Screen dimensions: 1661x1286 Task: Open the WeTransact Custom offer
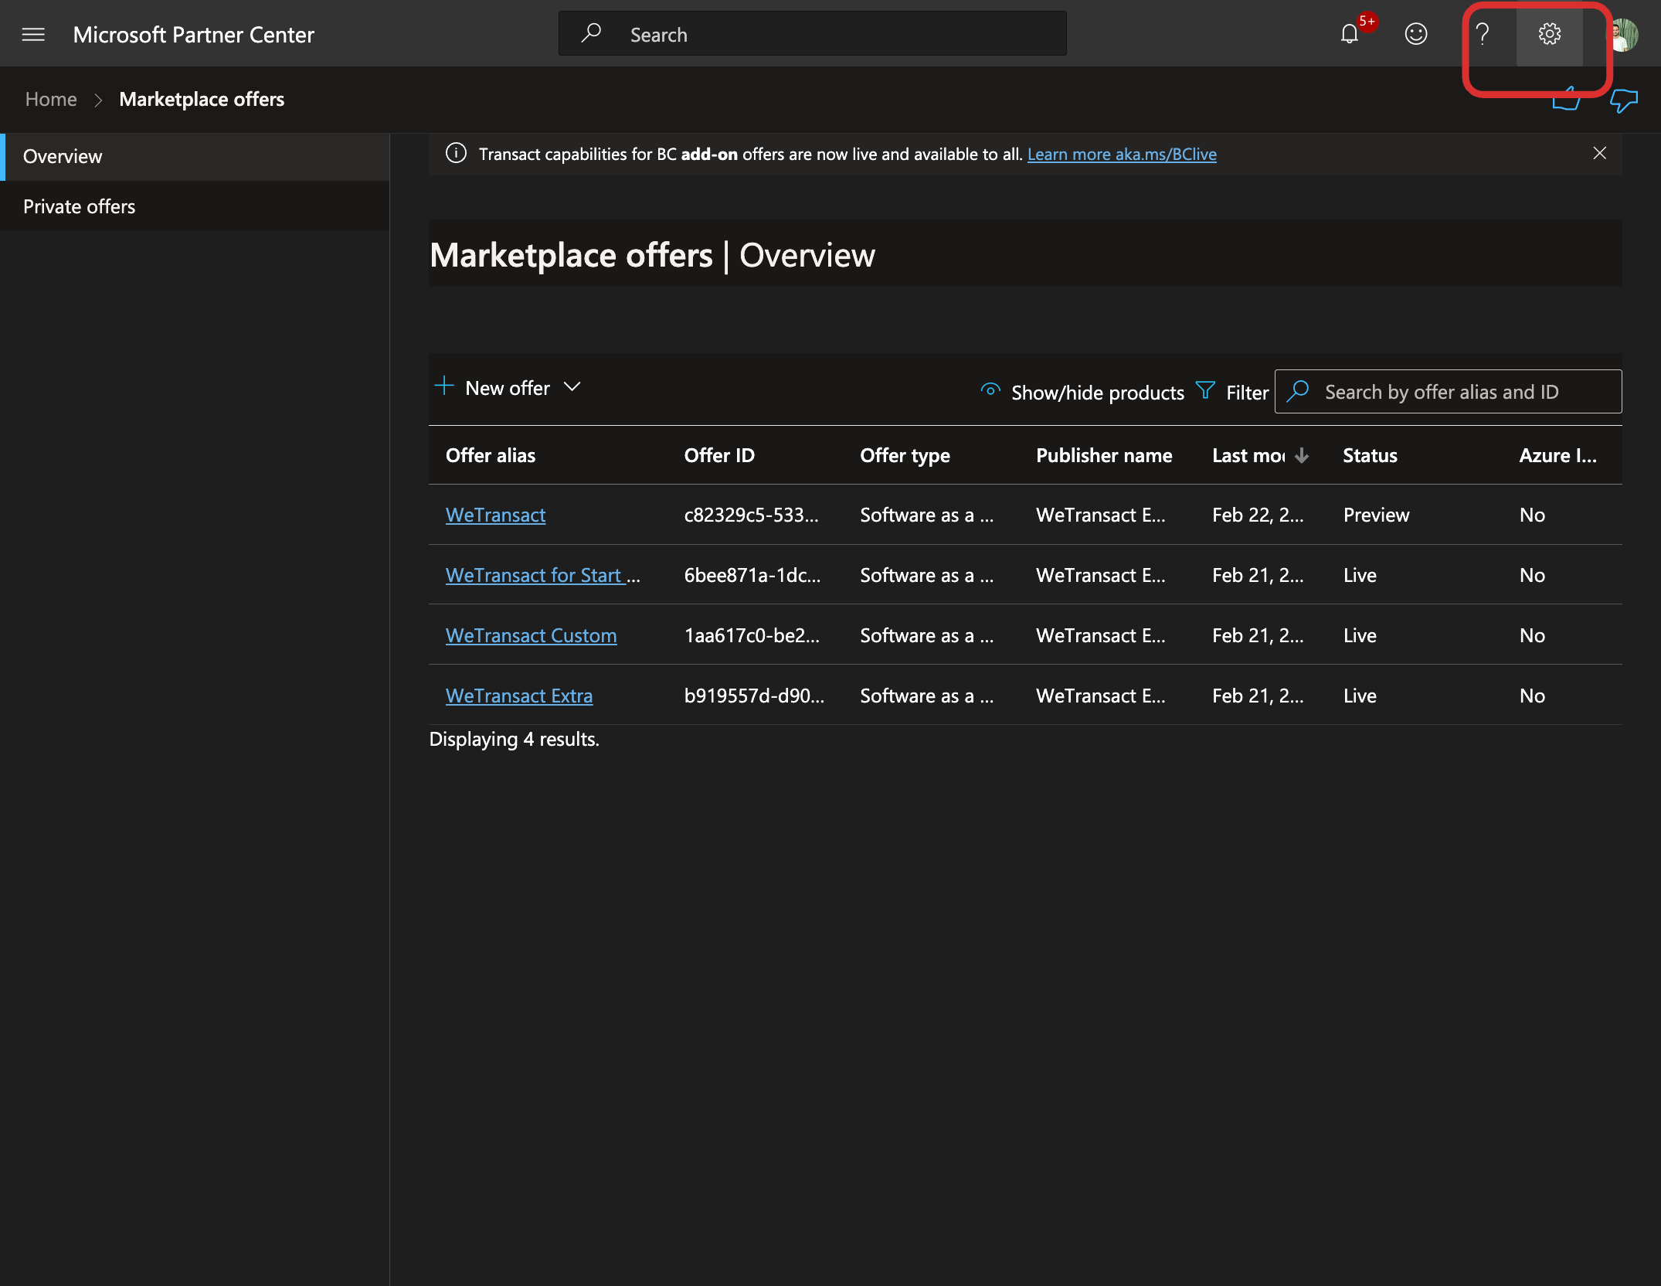coord(531,635)
